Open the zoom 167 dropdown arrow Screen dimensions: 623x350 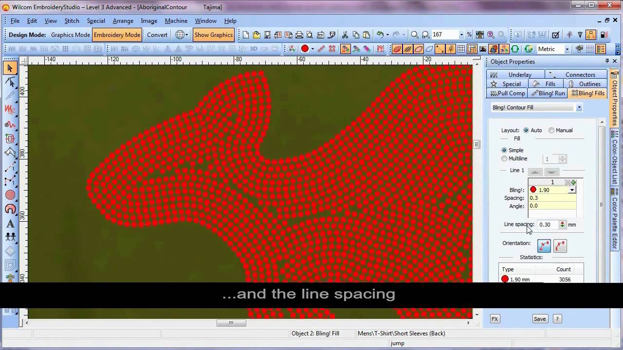461,35
